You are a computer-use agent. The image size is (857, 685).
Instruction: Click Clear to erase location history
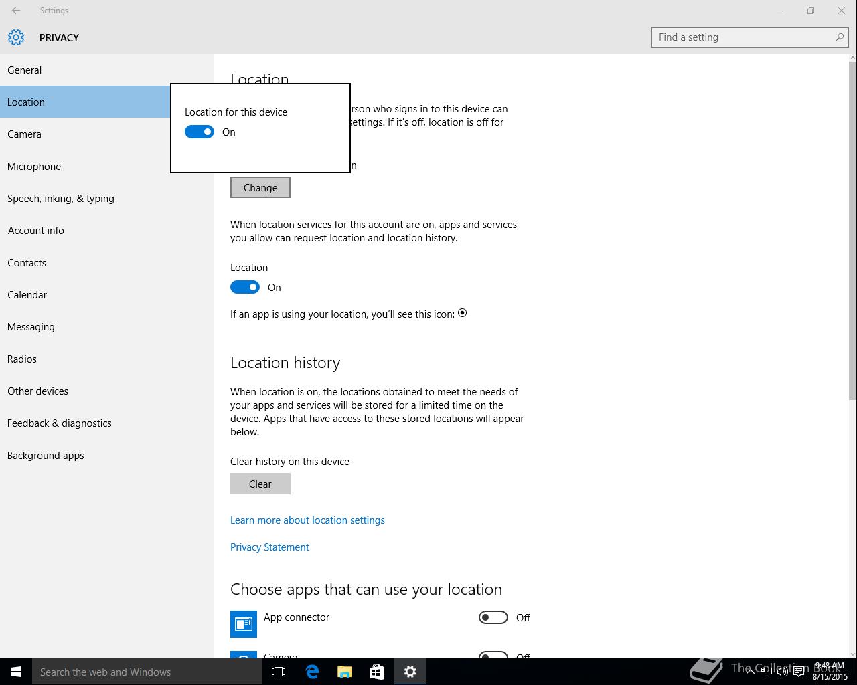click(x=260, y=484)
